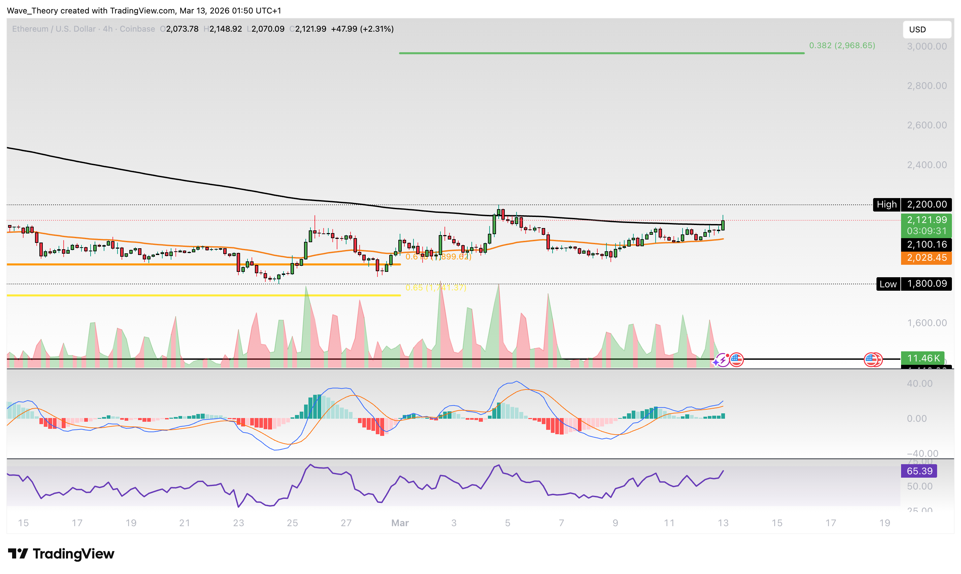Click the TradingView logo at bottom left
This screenshot has height=574, width=961.
click(x=61, y=553)
